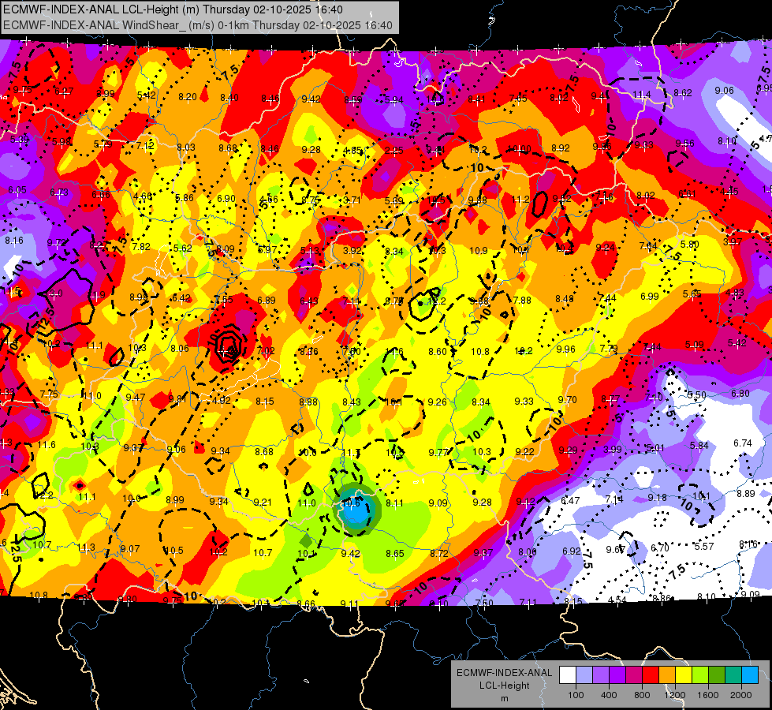The height and width of the screenshot is (710, 772).
Task: Click the wind shear value '10.00'
Action: point(520,148)
